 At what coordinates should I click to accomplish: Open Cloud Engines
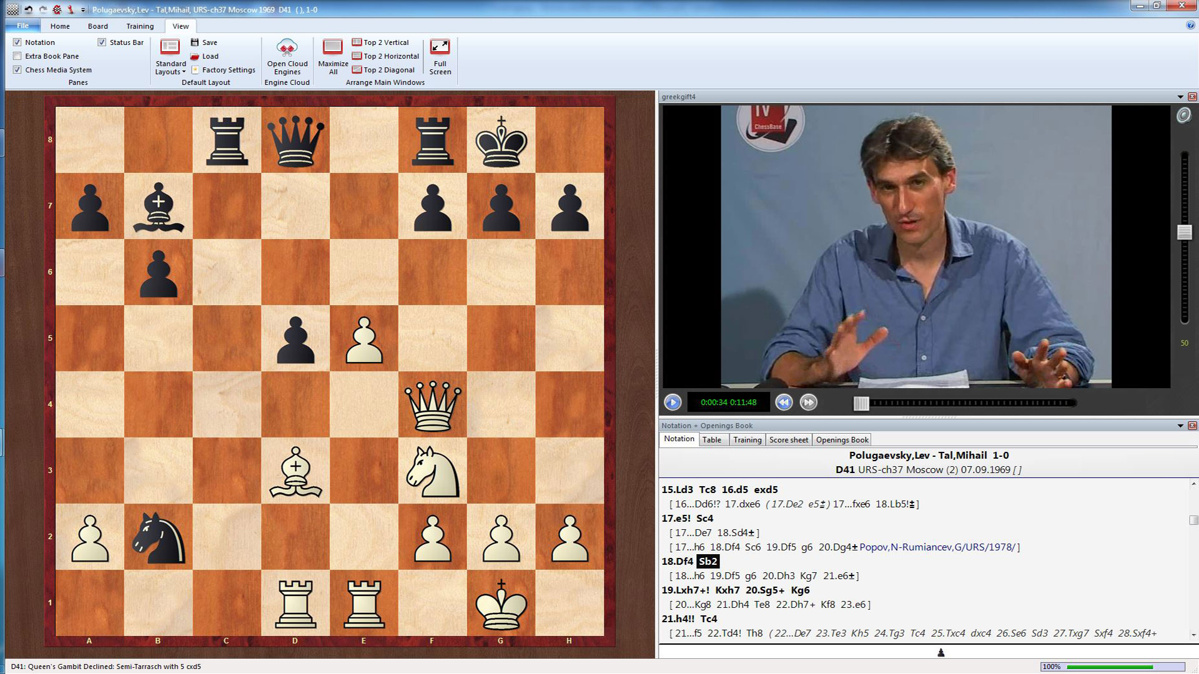click(x=287, y=56)
